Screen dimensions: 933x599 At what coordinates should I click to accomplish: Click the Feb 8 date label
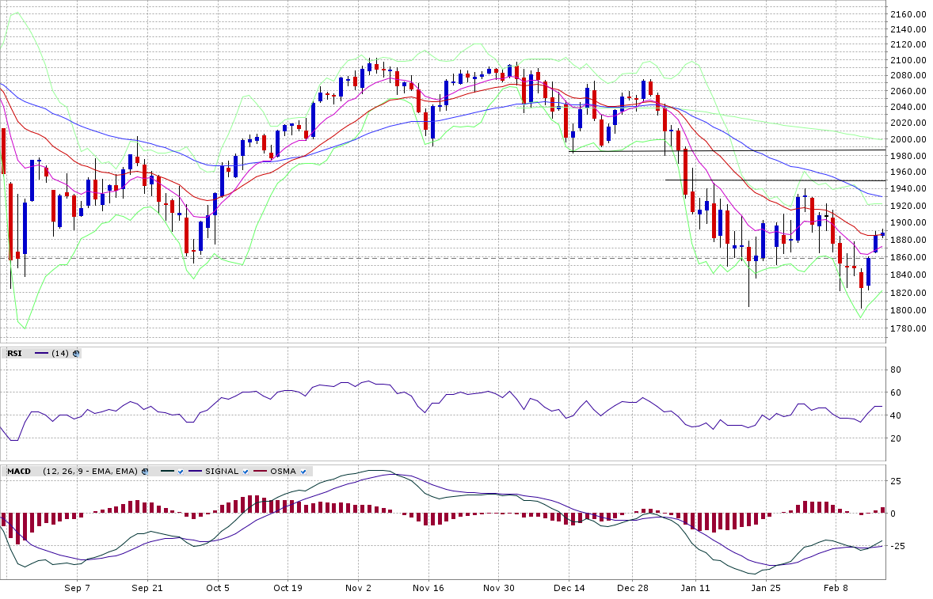click(x=836, y=588)
